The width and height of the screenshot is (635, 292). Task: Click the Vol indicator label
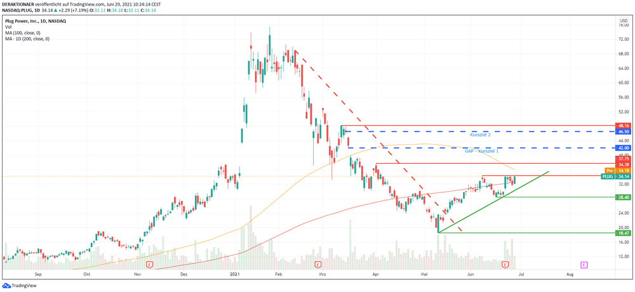click(8, 27)
